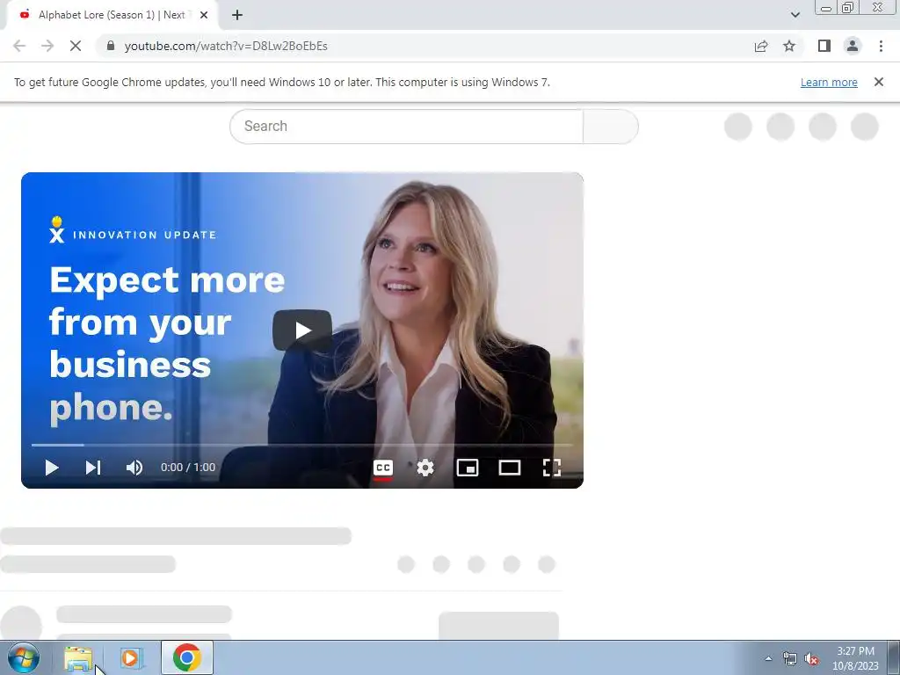
Task: Open video settings gear
Action: click(425, 468)
